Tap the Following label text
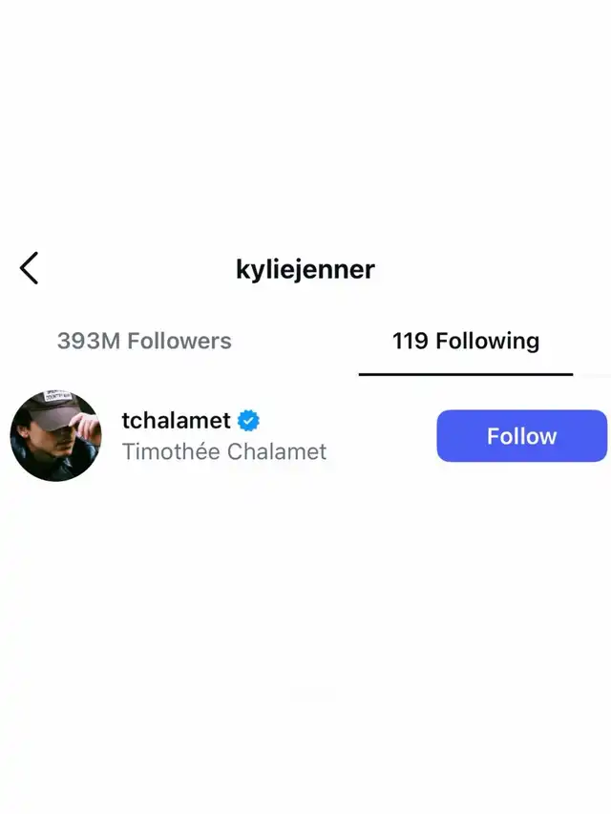Image resolution: width=611 pixels, height=814 pixels. 487,341
